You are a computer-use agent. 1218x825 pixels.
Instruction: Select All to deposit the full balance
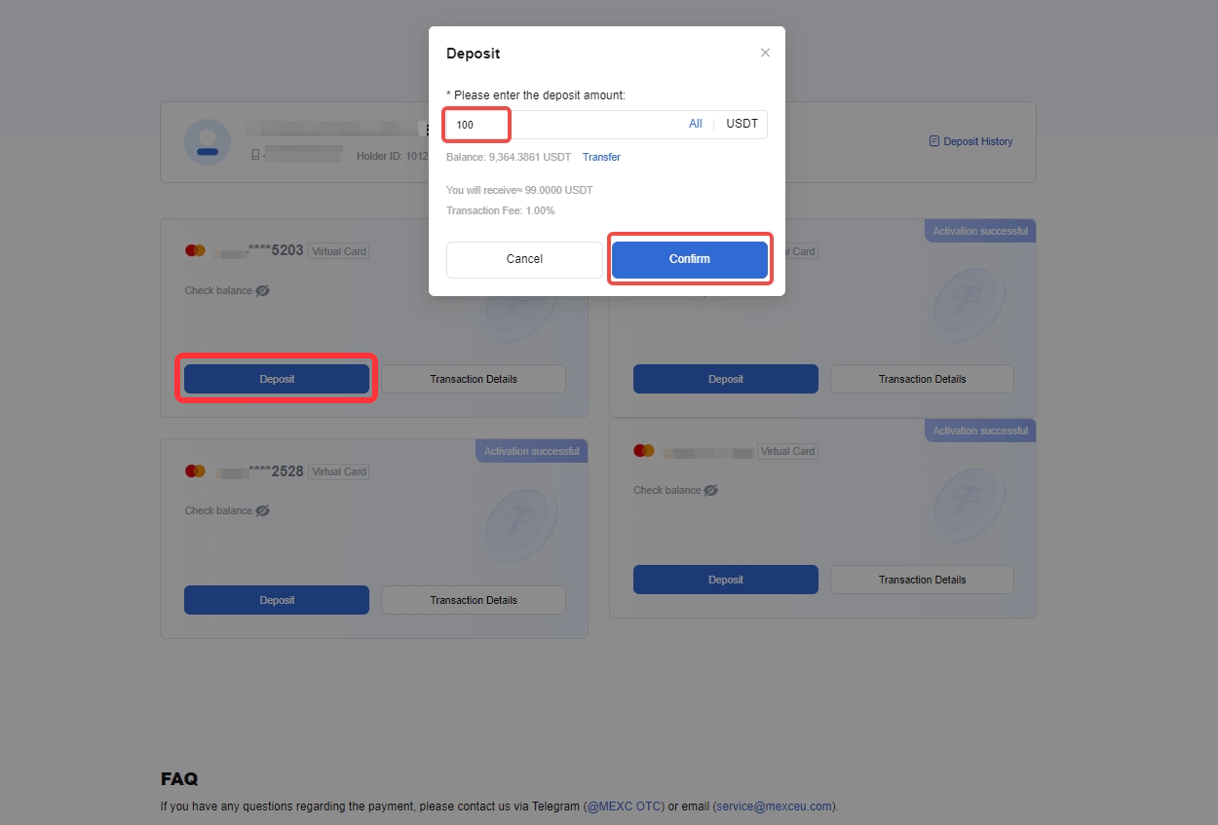(x=696, y=124)
